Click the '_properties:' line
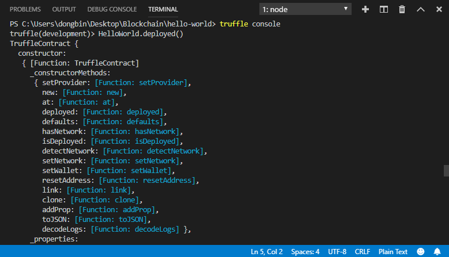Image resolution: width=449 pixels, height=257 pixels. pyautogui.click(x=54, y=239)
